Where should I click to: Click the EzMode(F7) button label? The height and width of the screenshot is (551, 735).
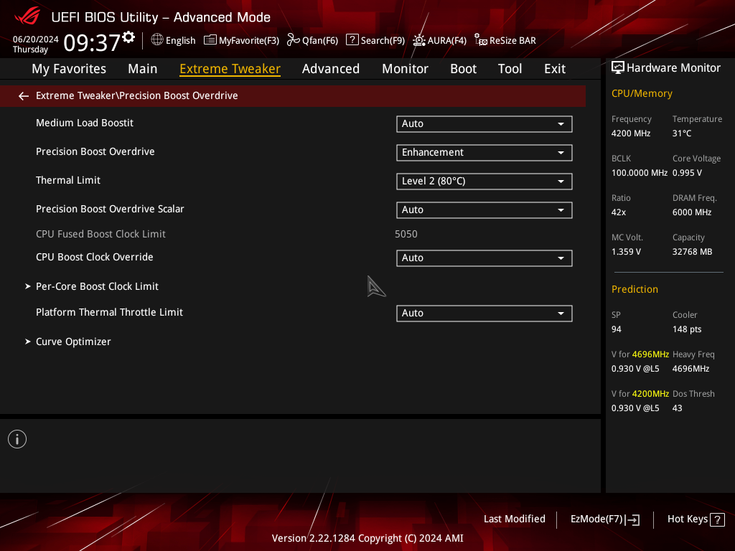coord(596,519)
